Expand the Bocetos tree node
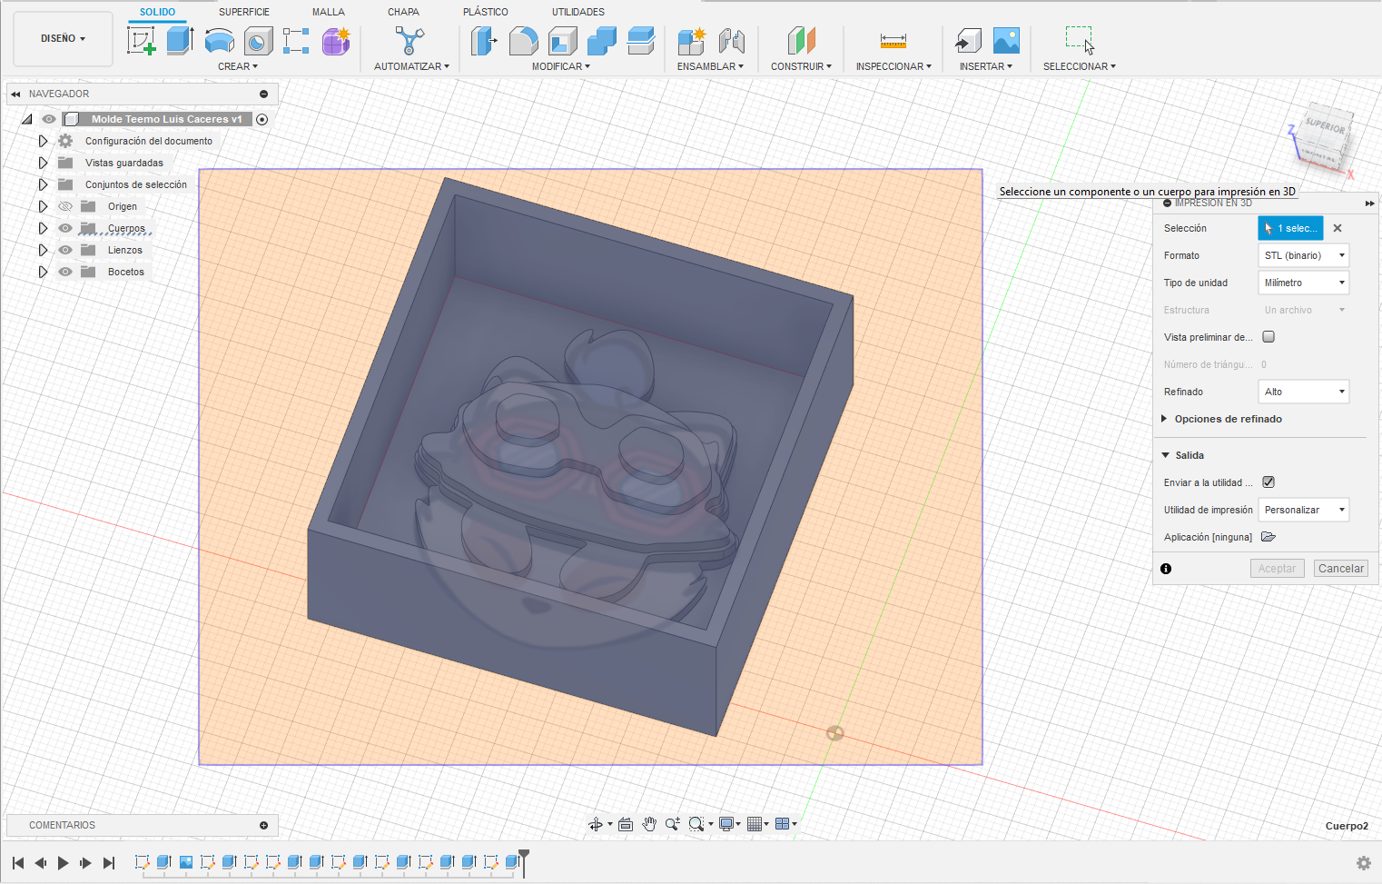The image size is (1382, 884). (42, 272)
